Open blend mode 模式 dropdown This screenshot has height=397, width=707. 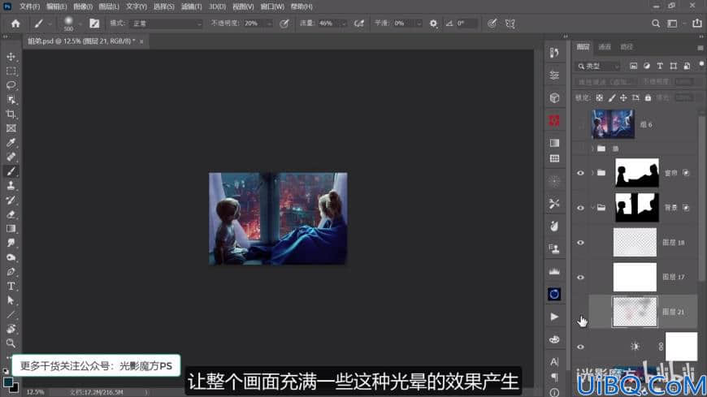point(166,24)
